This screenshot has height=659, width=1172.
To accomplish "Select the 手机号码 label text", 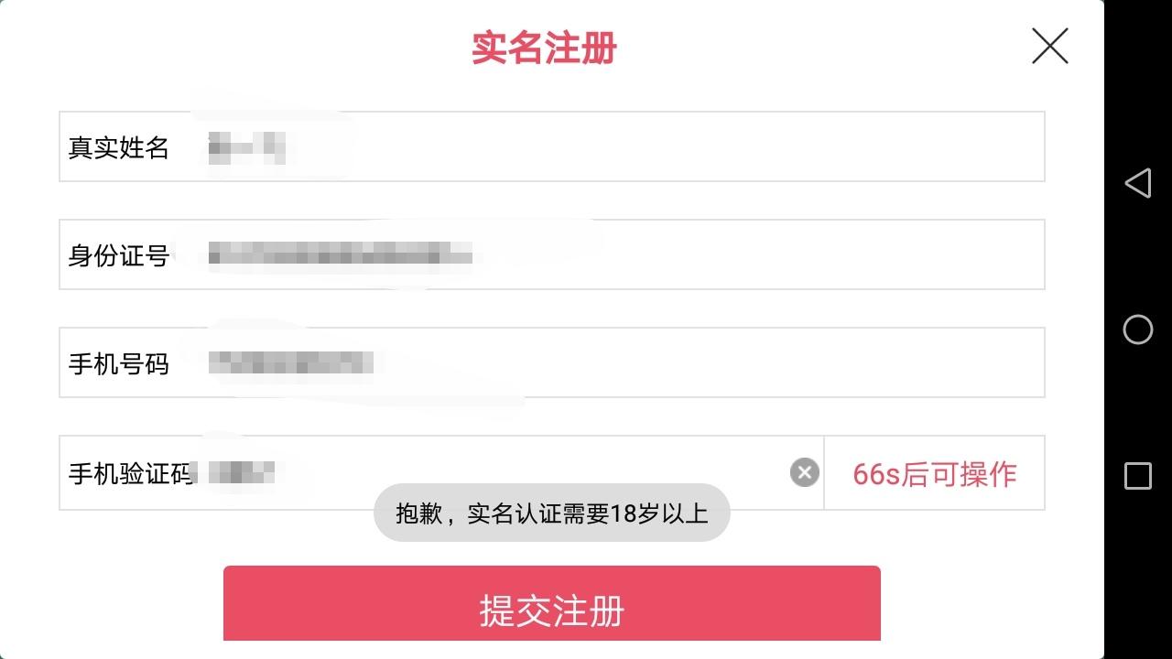I will pos(119,363).
